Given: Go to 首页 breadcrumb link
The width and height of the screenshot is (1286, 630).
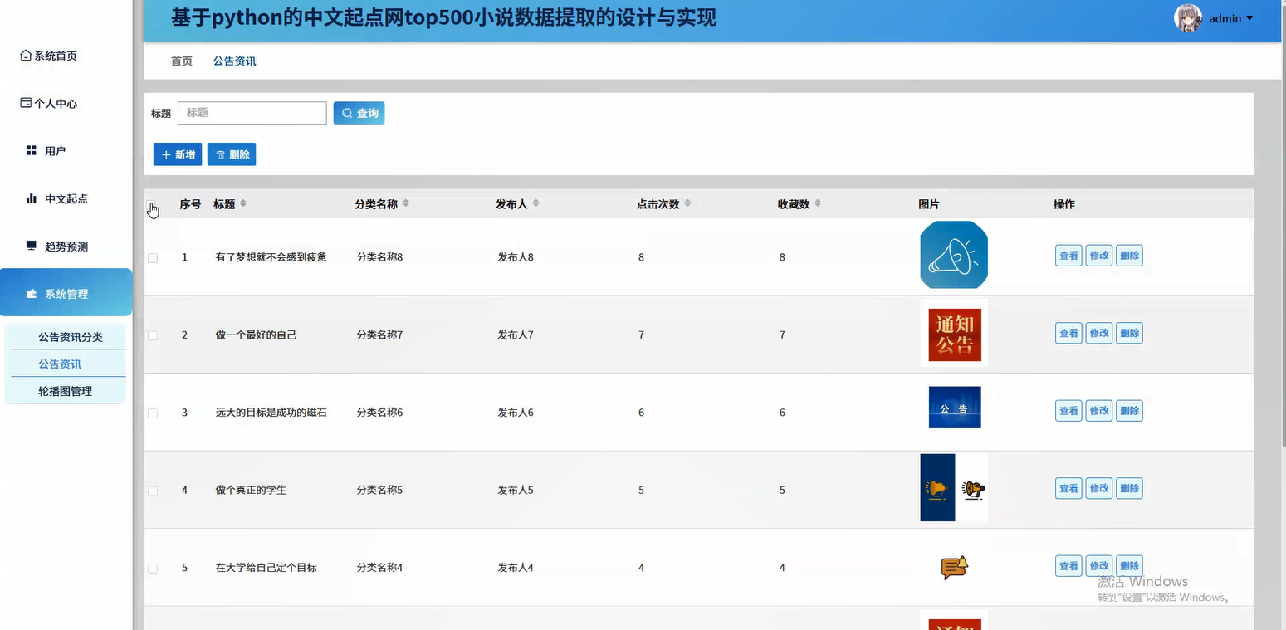Looking at the screenshot, I should tap(182, 61).
